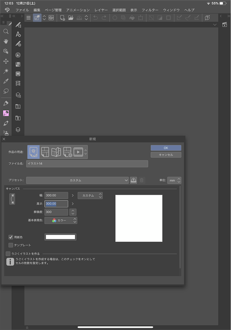The width and height of the screenshot is (231, 330).
Task: Select the Airbrush tool
Action: (x=6, y=132)
